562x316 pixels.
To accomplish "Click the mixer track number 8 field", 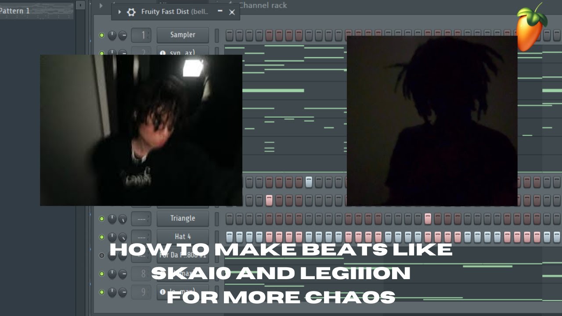I will 141,274.
